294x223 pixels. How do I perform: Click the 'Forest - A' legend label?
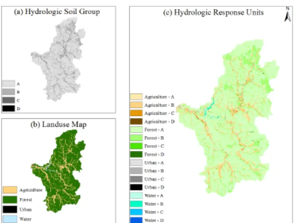coord(154,130)
